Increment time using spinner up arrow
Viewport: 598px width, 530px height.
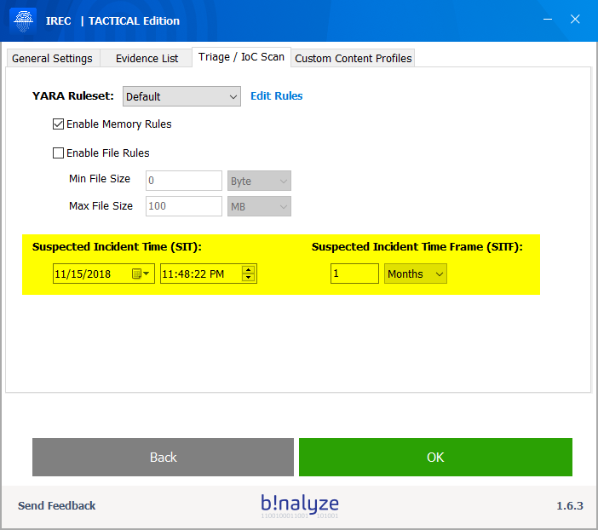click(x=248, y=269)
